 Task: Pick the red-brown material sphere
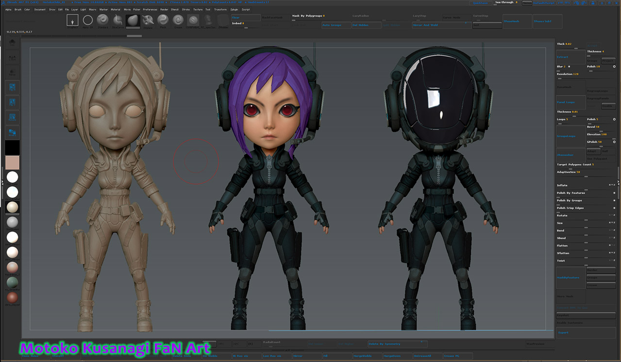(x=12, y=297)
